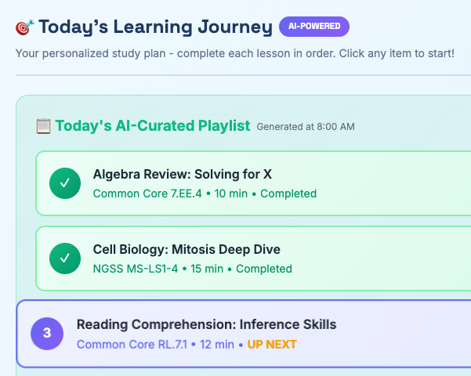
Task: Click the green checkmark for Algebra Review
Action: click(65, 183)
